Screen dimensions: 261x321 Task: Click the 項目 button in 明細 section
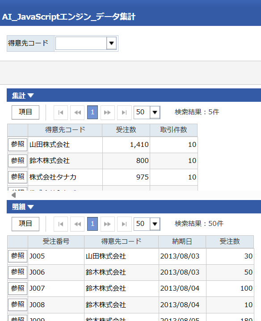click(x=25, y=224)
